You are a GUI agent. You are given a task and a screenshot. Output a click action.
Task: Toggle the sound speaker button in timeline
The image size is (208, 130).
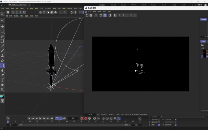point(65,118)
